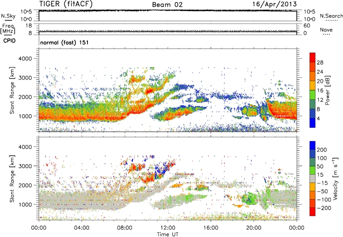Click the '04:00' time tick label
The width and height of the screenshot is (343, 237).
point(81,228)
